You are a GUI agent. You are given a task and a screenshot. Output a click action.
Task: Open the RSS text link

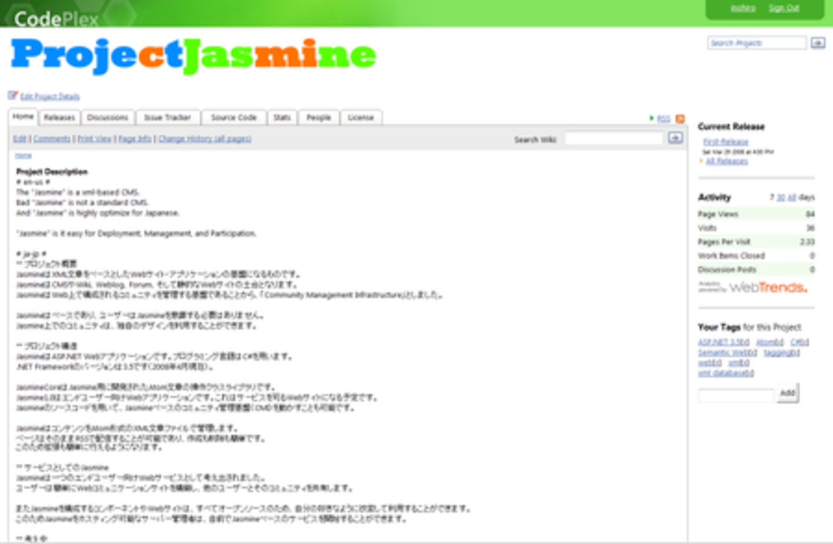(664, 119)
